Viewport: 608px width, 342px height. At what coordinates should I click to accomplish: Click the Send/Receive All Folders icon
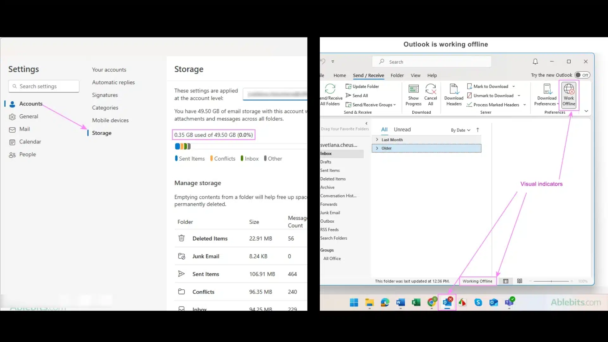coord(330,89)
